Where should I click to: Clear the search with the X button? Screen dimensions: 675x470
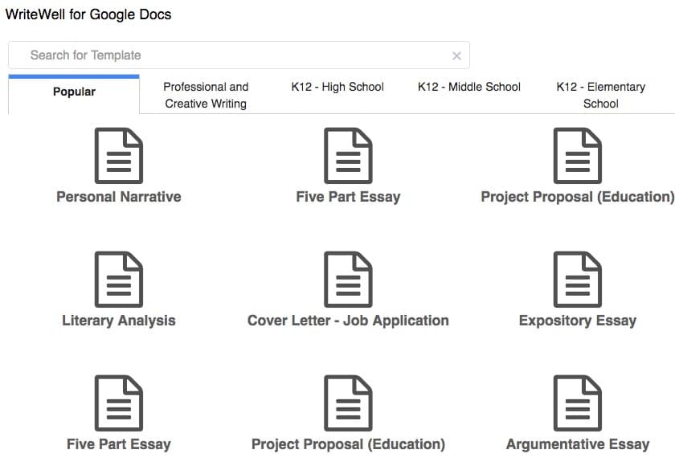tap(456, 55)
